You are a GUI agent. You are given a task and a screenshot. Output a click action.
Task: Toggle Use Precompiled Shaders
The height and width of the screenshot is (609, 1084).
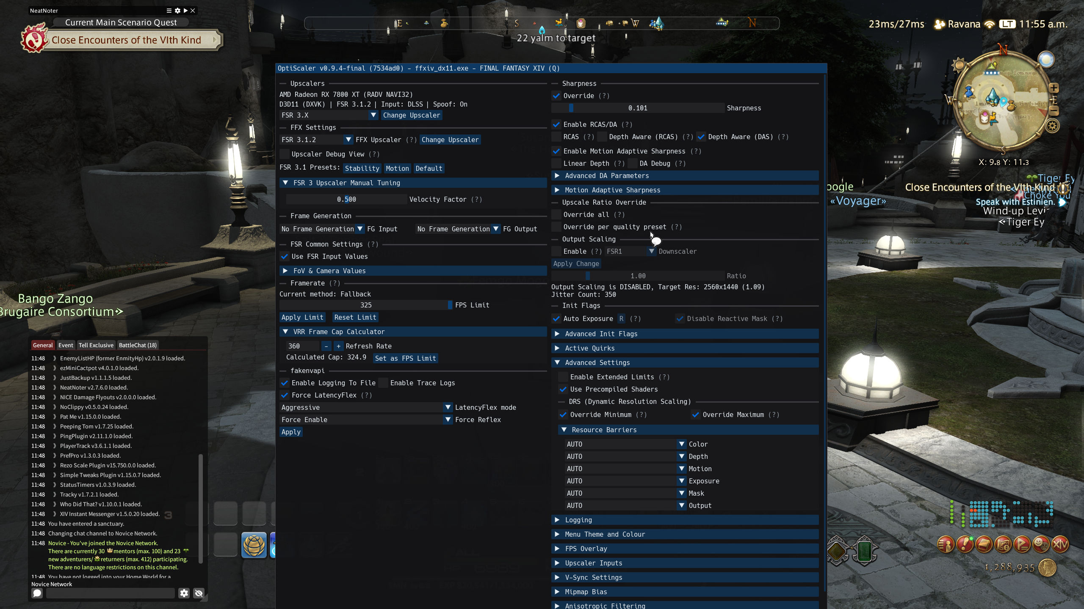[563, 390]
